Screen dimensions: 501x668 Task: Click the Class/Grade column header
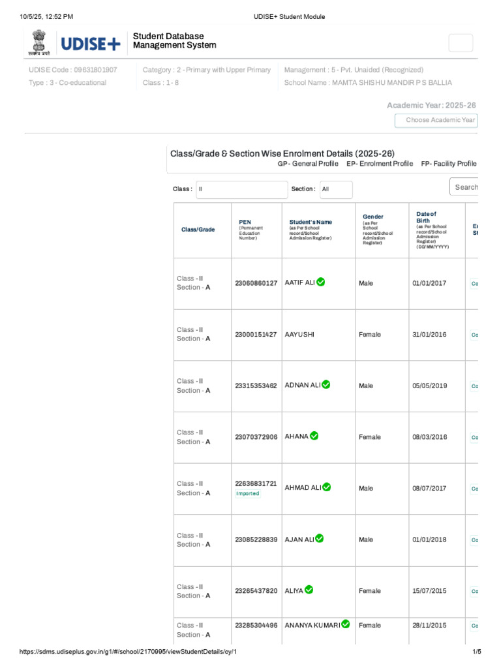pyautogui.click(x=198, y=230)
